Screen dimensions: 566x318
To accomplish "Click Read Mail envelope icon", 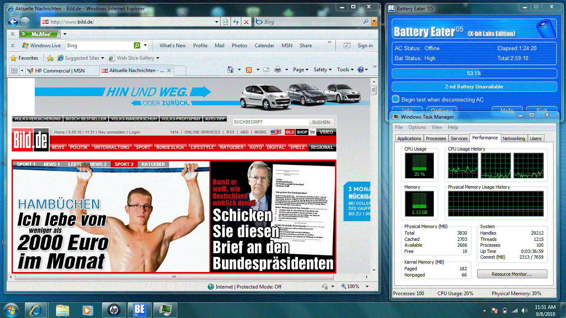I will [266, 70].
